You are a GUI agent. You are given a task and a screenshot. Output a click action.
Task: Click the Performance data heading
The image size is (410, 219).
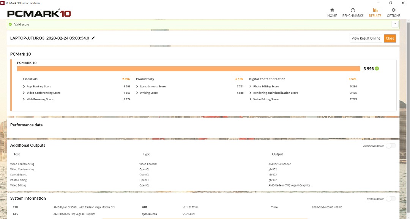pos(27,125)
